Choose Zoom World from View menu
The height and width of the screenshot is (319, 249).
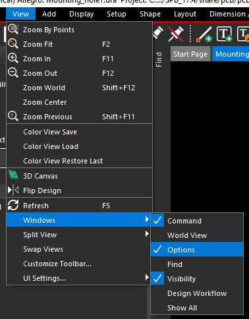click(x=79, y=88)
